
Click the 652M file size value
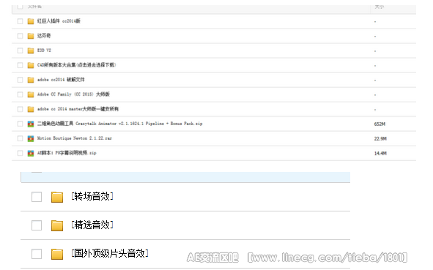380,124
